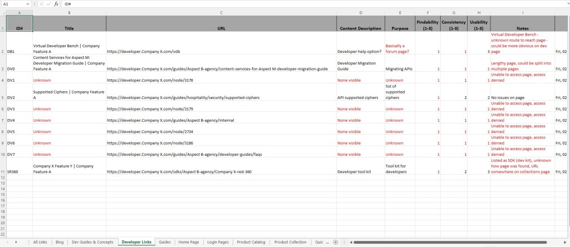Select row 5 header
Viewport: 570px width, 247px height.
tap(3, 97)
